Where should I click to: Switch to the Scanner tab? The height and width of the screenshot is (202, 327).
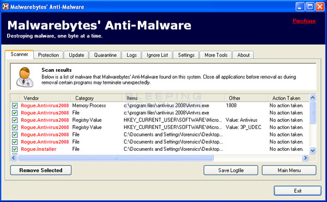coord(20,54)
